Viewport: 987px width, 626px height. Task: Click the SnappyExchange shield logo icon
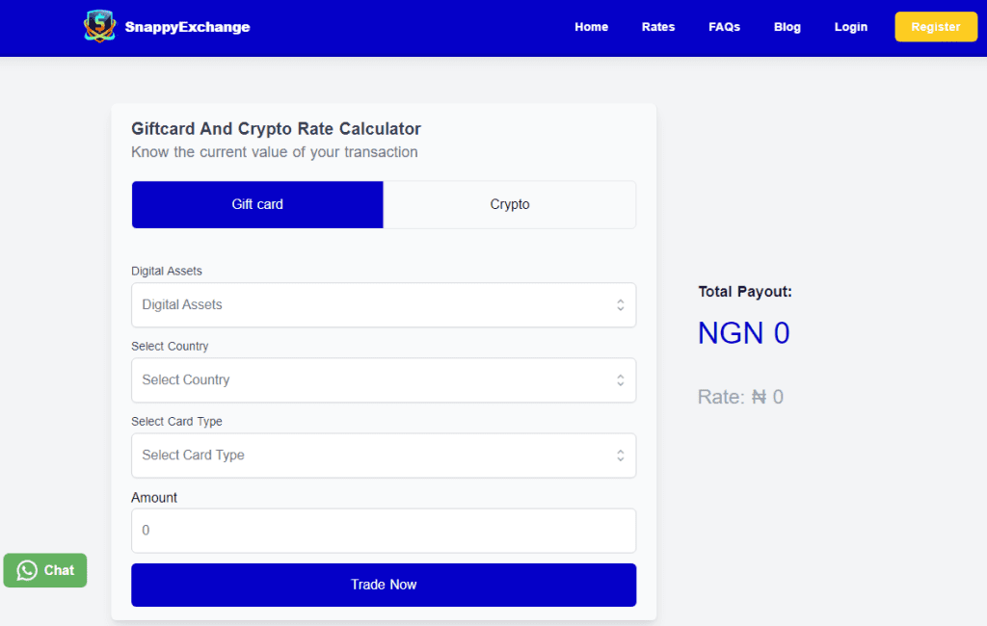99,26
